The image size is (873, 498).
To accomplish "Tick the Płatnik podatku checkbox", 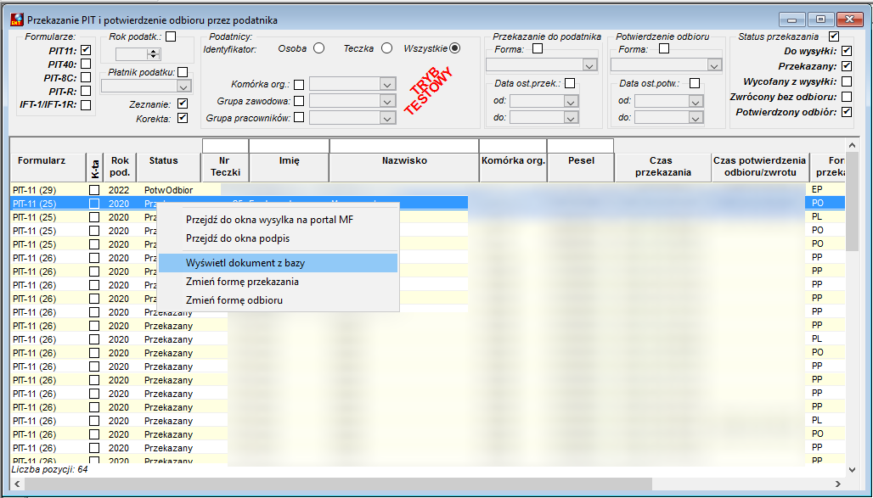I will tap(183, 72).
